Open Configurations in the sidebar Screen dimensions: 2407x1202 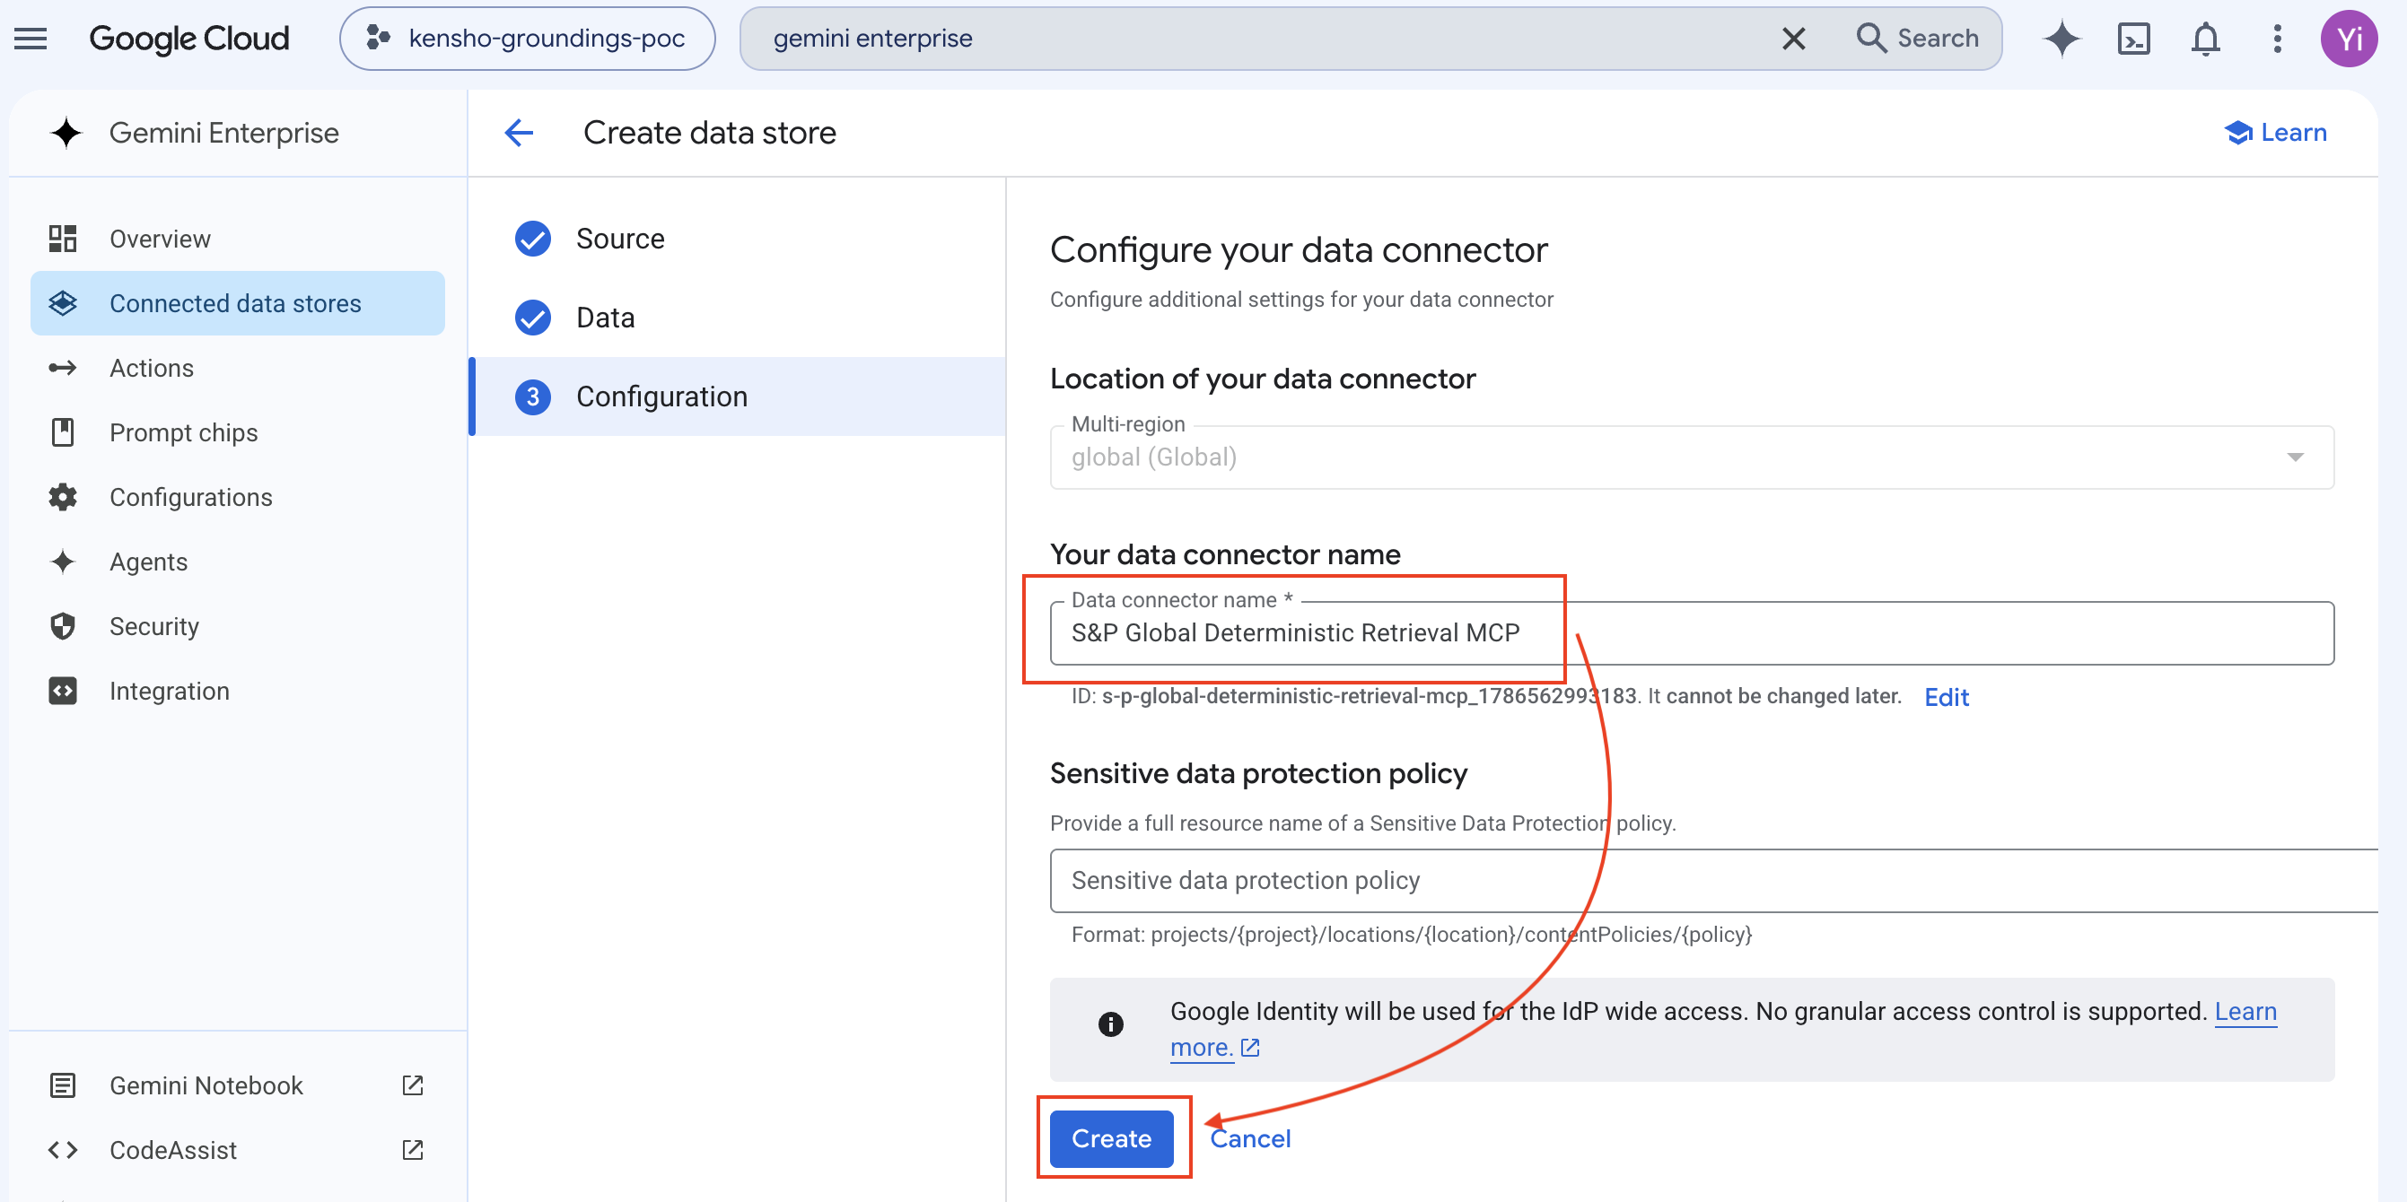237,496
